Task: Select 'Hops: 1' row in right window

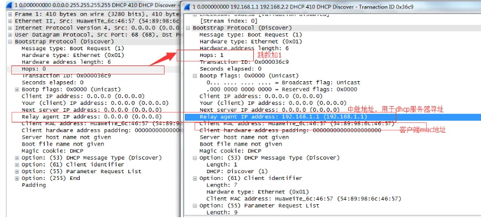Action: [x=211, y=55]
